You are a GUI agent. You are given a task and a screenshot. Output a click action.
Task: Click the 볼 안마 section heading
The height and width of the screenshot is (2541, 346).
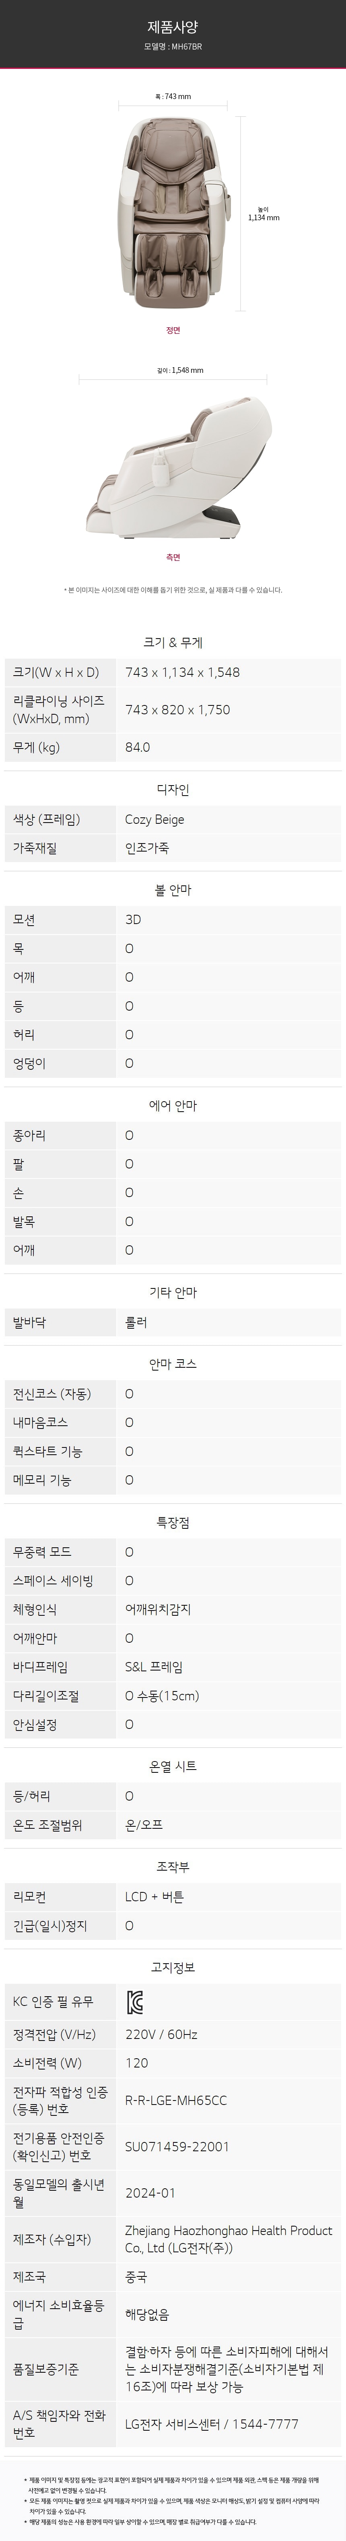pos(173,890)
